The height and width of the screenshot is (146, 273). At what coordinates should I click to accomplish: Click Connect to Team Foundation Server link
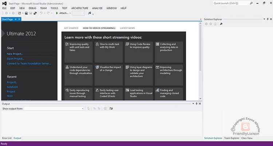29,64
